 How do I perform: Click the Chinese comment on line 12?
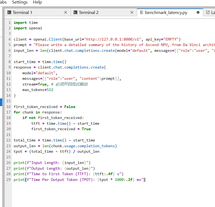[x=69, y=84]
